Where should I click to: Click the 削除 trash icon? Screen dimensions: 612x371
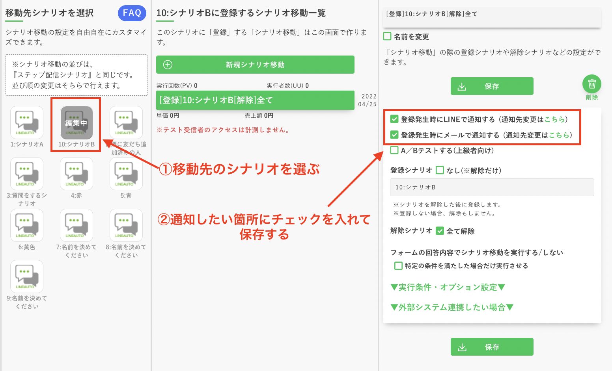[591, 83]
